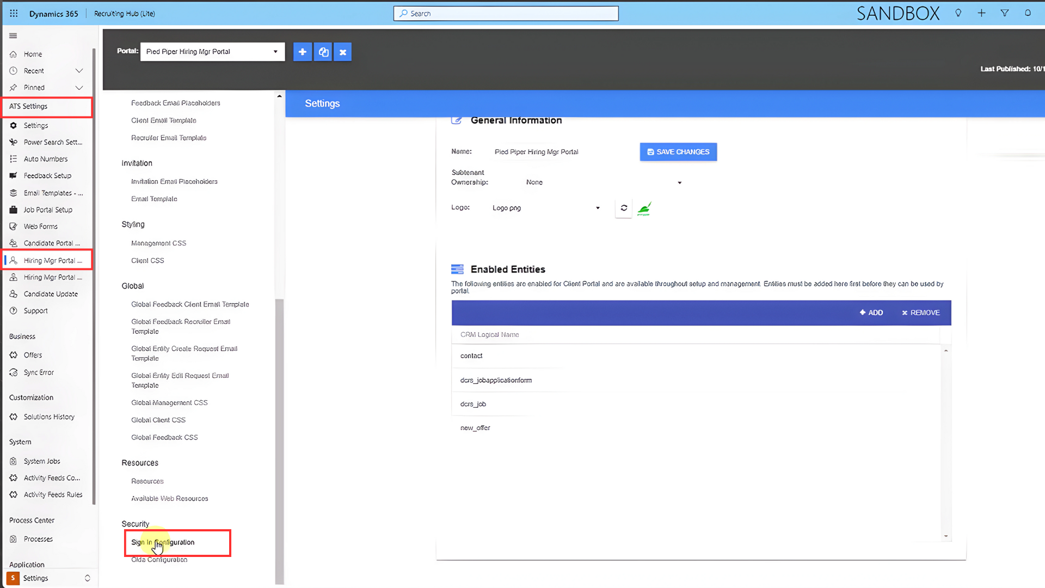The height and width of the screenshot is (588, 1045).
Task: Select the dcrs_jobapplicationform entity row
Action: pos(696,381)
